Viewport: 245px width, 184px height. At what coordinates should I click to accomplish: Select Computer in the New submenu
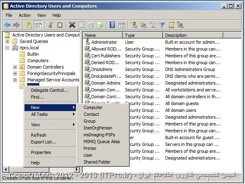[x=103, y=107]
